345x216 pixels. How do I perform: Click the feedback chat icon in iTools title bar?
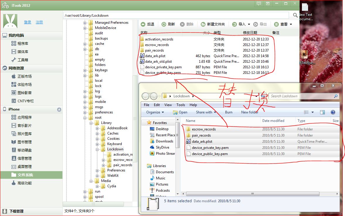(x=259, y=4)
